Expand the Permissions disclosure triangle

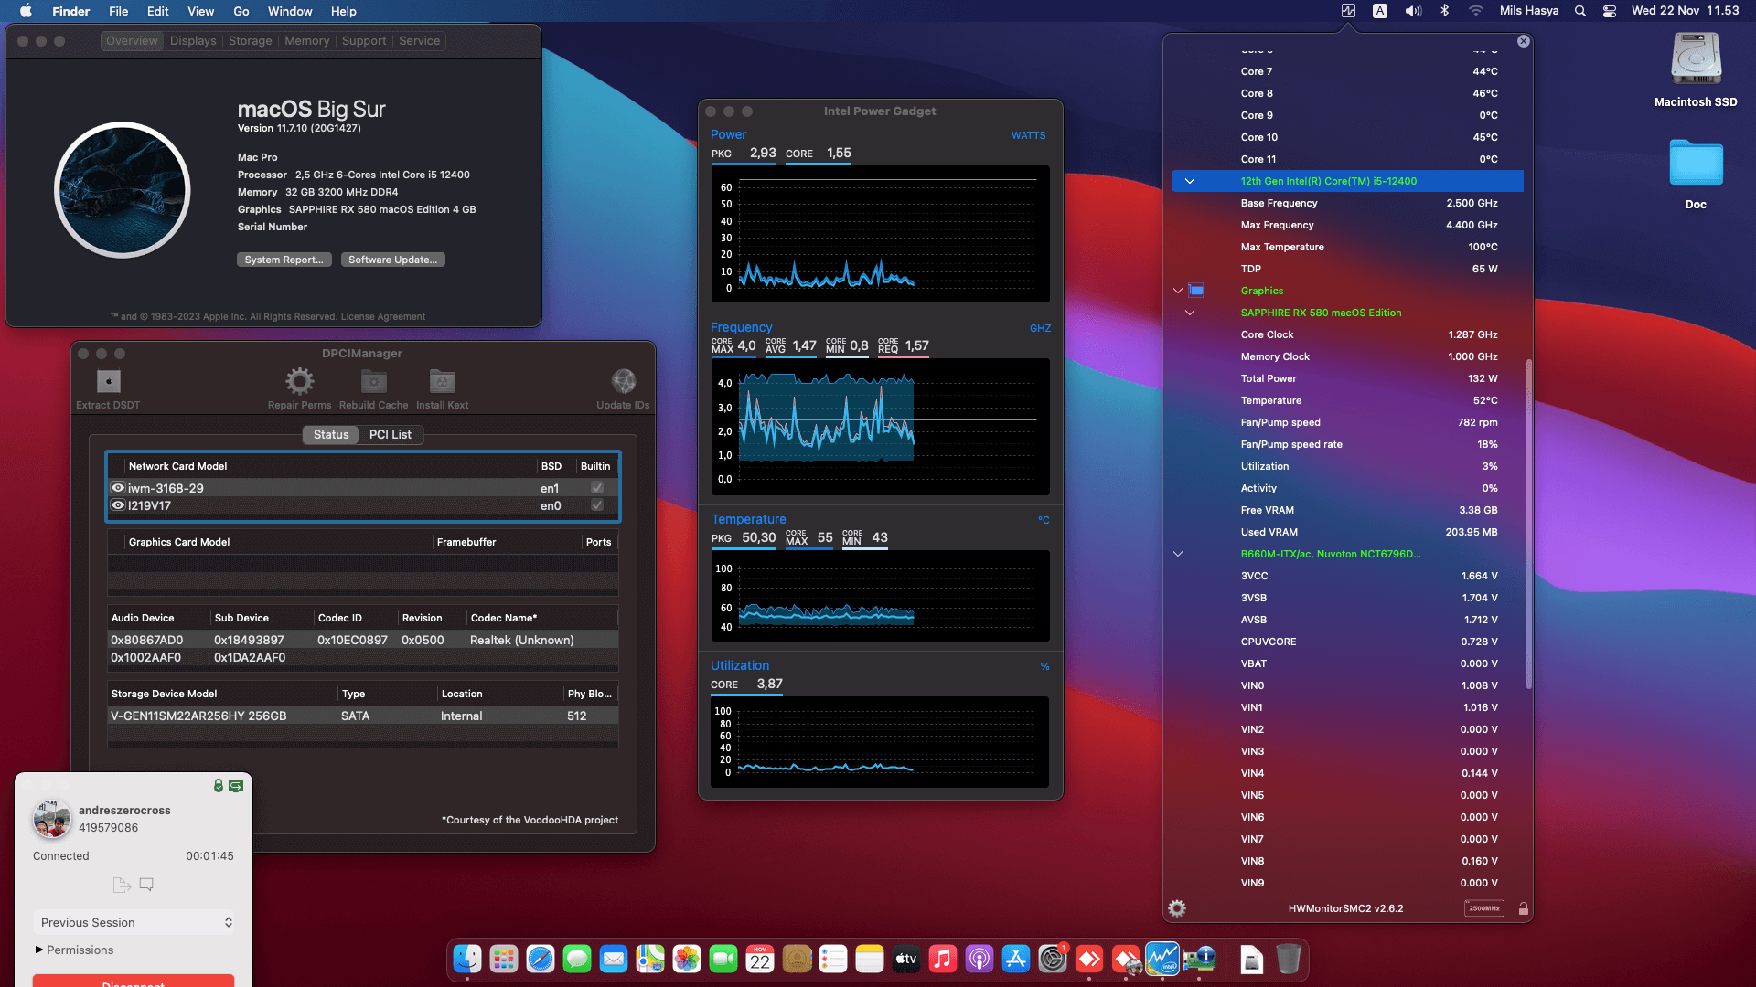point(39,950)
